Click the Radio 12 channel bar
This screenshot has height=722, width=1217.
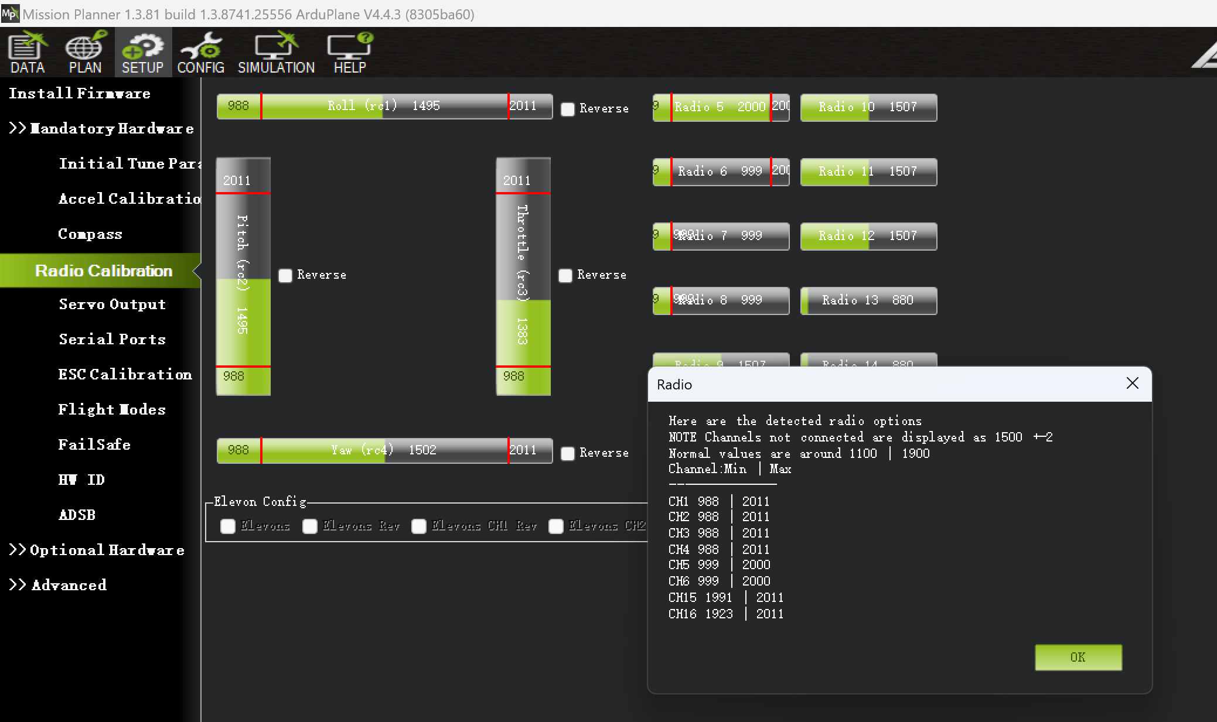pos(869,236)
